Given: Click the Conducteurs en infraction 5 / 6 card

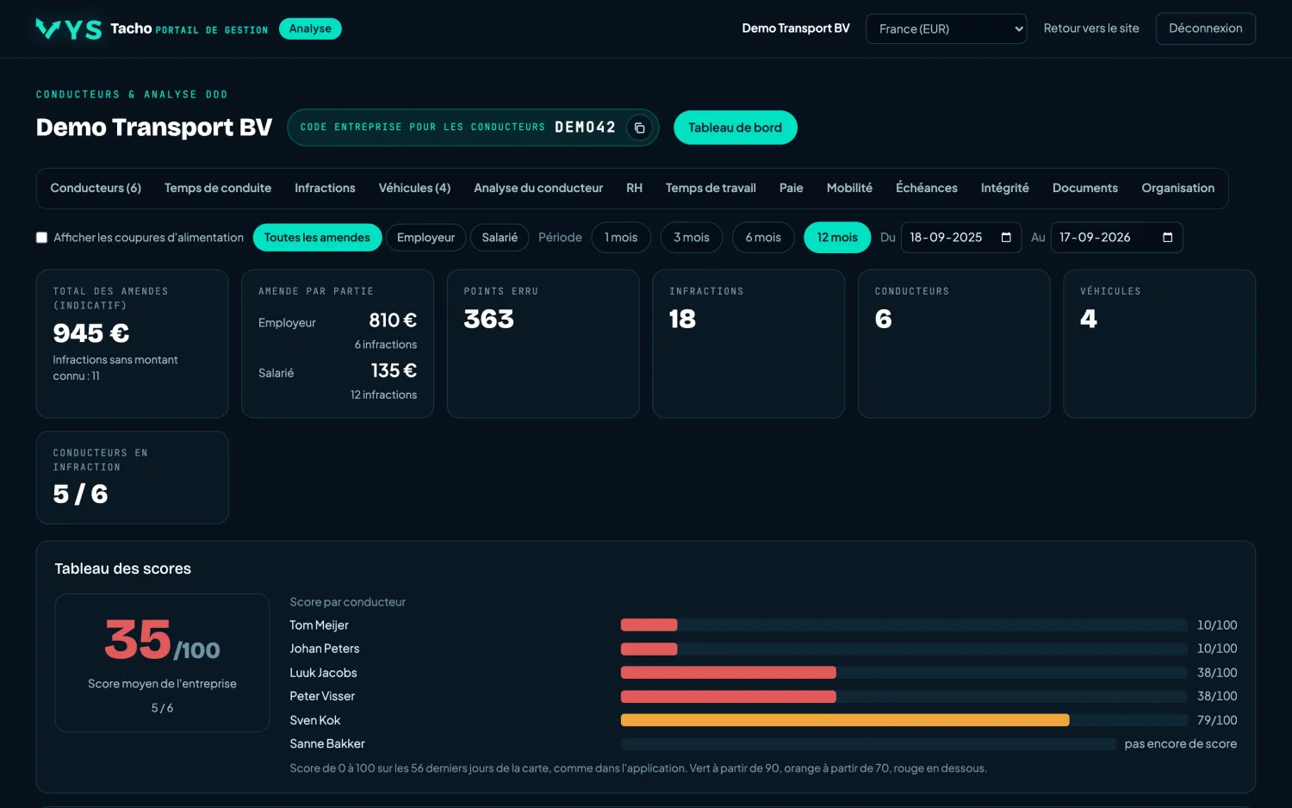Looking at the screenshot, I should click(x=133, y=477).
